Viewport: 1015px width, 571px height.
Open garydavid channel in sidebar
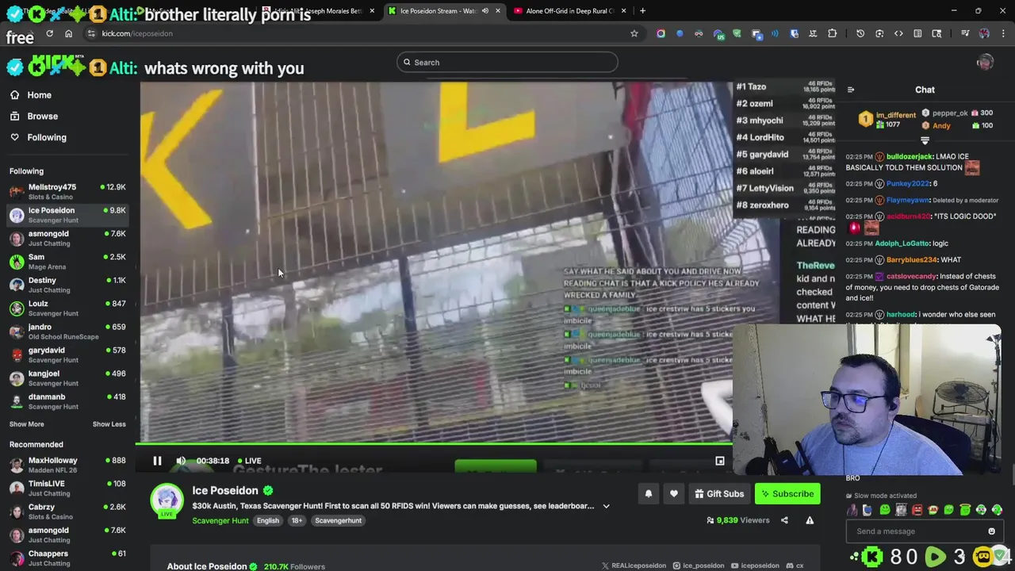(x=67, y=354)
